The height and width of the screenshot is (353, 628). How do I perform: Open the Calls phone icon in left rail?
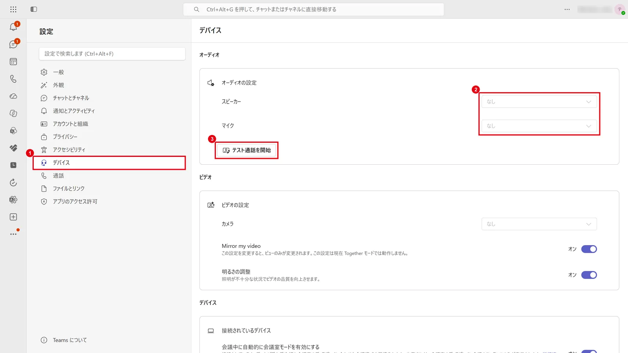point(13,79)
